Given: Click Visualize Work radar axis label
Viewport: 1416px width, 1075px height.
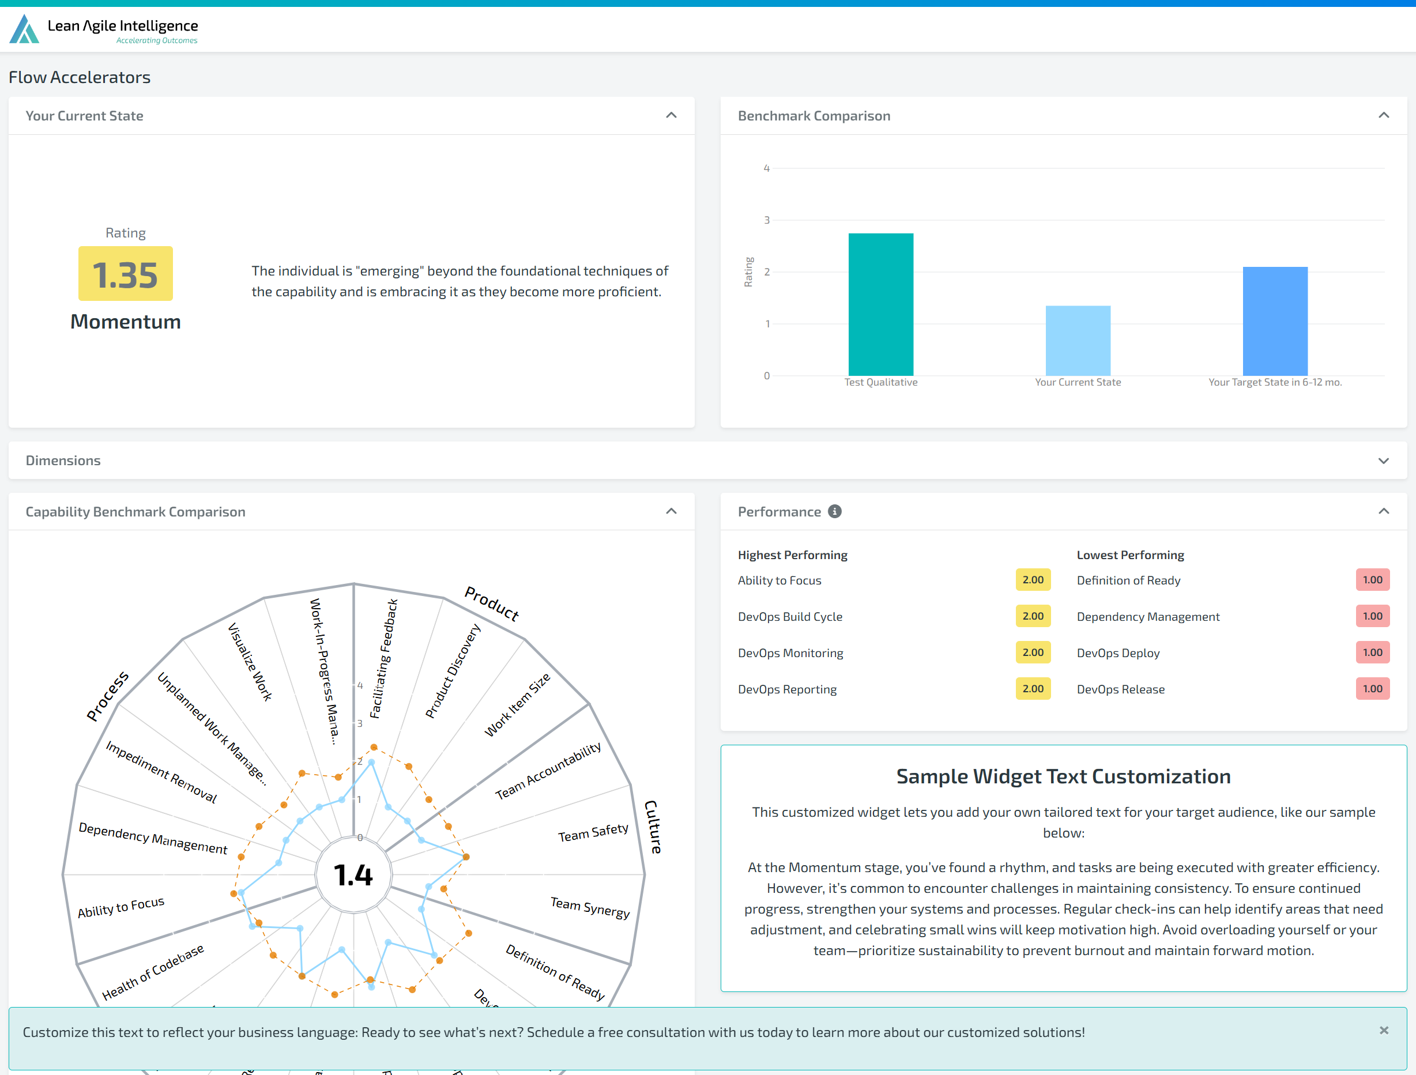Looking at the screenshot, I should pyautogui.click(x=250, y=662).
